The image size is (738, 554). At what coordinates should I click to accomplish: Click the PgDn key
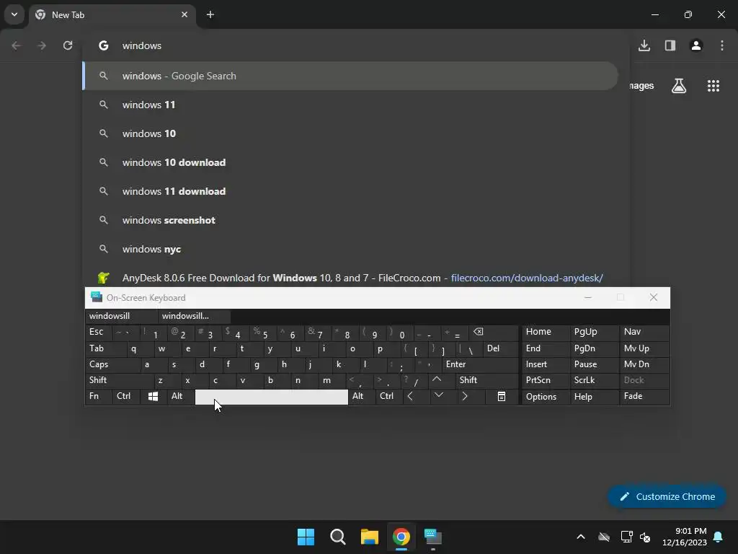pos(594,348)
